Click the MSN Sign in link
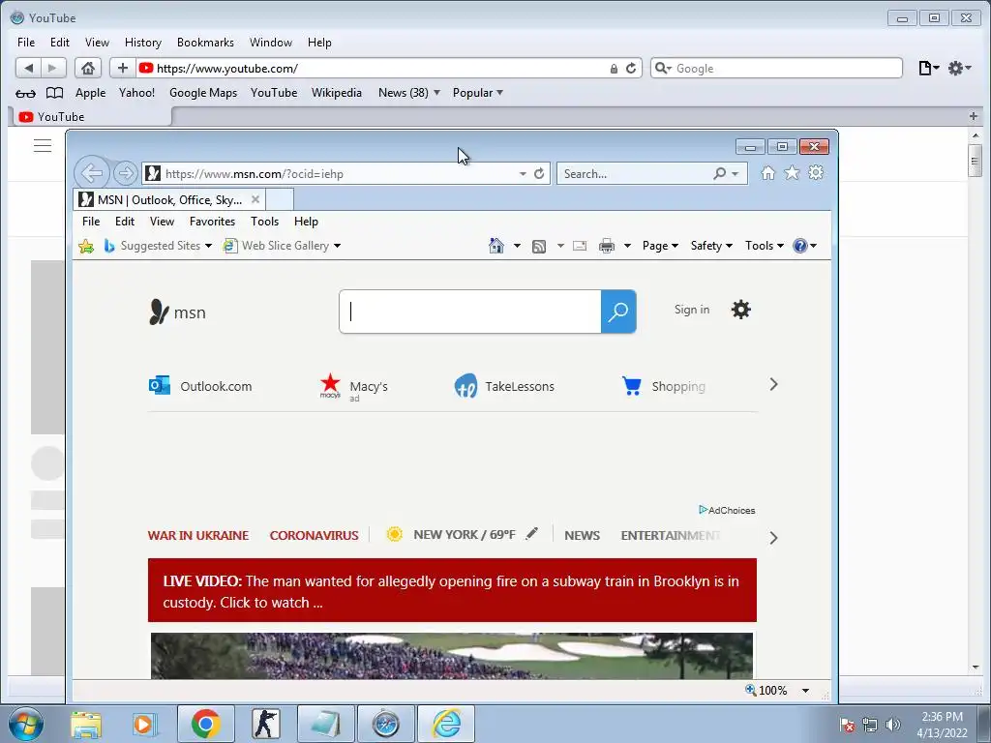 [x=691, y=310]
